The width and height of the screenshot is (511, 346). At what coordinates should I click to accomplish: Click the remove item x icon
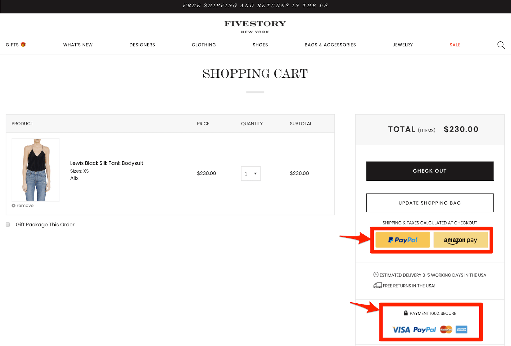coord(13,206)
